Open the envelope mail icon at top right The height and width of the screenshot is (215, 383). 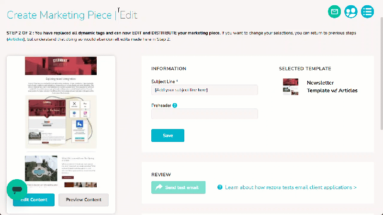[334, 11]
